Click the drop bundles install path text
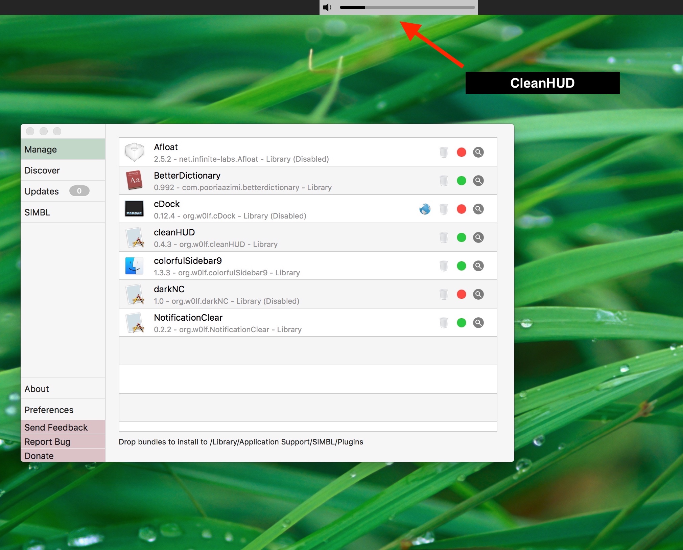This screenshot has height=550, width=683. coord(241,442)
